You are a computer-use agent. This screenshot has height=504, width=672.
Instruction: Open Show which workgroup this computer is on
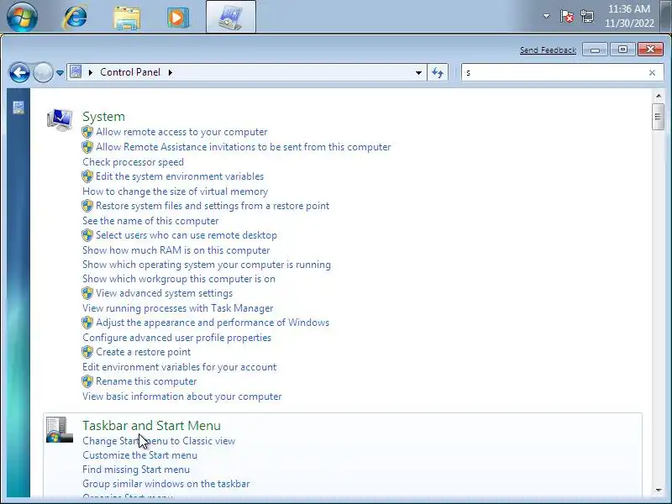179,279
